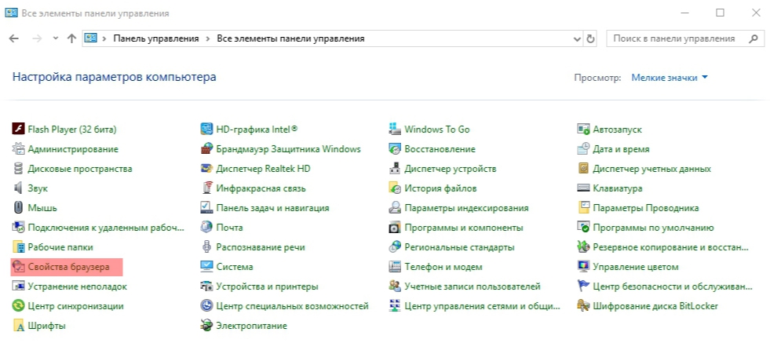Open the Шрифты font icon
Viewport: 770px width, 343px height.
pos(18,326)
